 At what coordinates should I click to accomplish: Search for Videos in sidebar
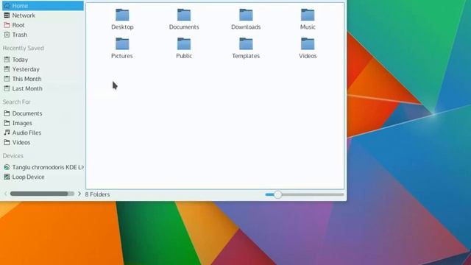(x=43, y=142)
